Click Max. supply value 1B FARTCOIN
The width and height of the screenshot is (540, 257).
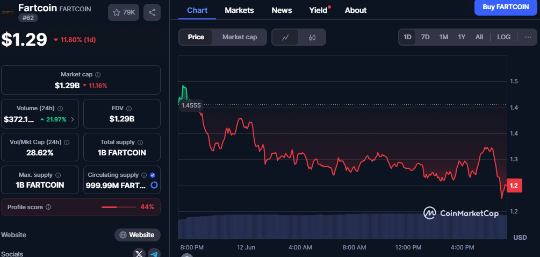tap(40, 185)
